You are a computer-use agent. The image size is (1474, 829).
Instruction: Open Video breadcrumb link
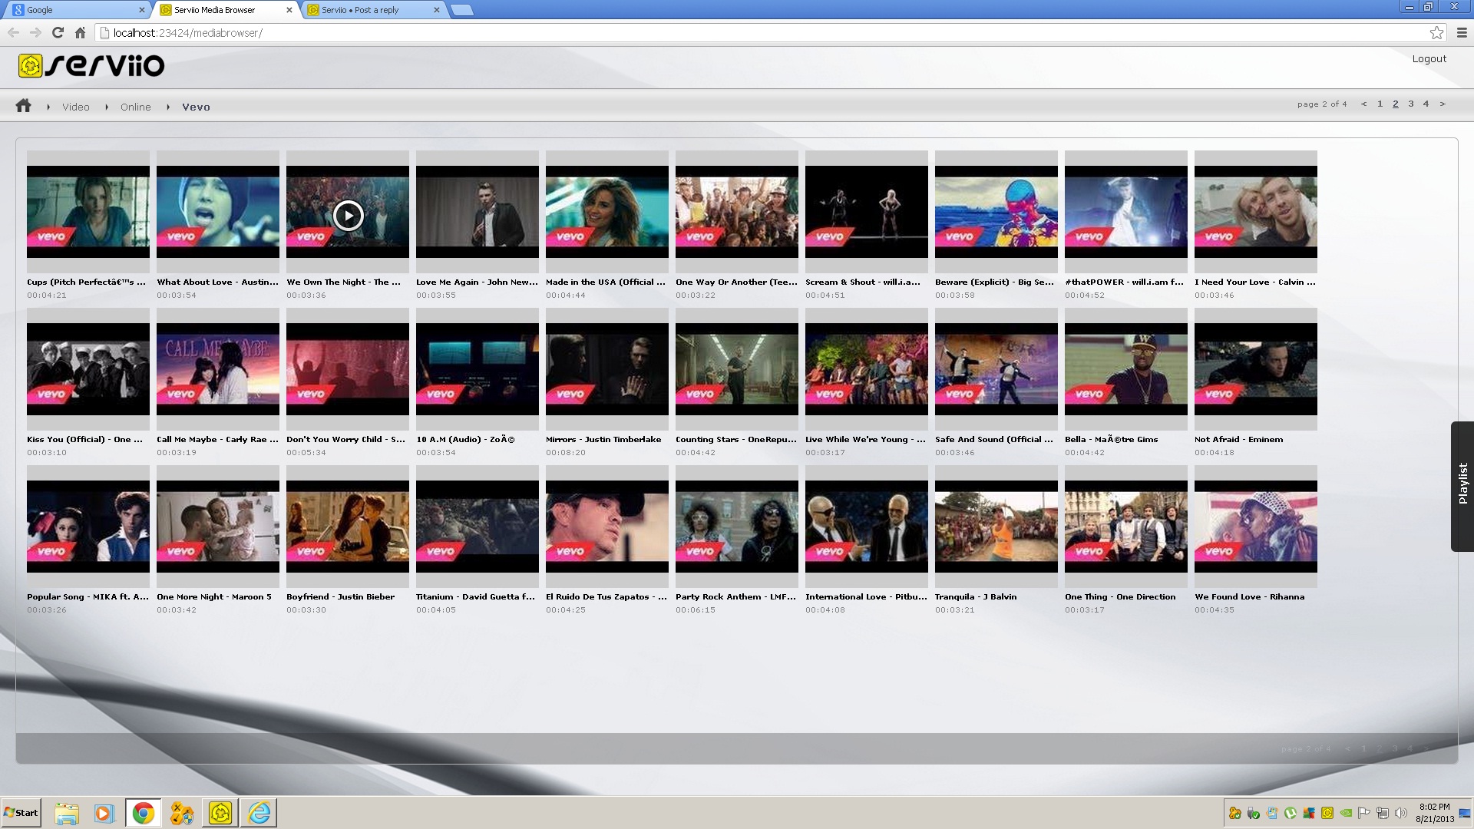pos(75,107)
